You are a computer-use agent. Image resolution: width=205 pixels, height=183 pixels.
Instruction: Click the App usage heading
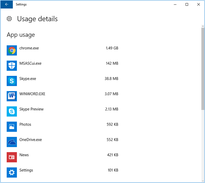(20, 35)
